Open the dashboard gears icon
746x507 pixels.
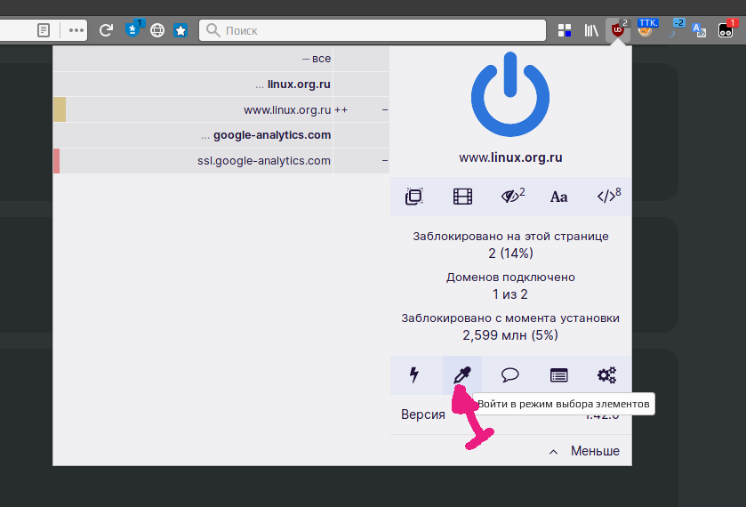(x=607, y=375)
